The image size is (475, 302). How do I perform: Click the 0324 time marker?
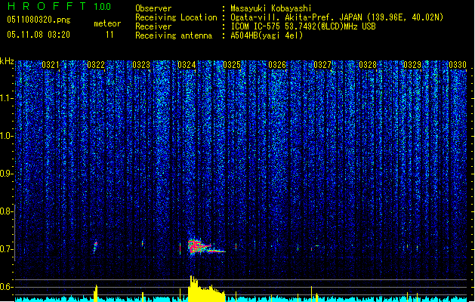click(x=187, y=66)
